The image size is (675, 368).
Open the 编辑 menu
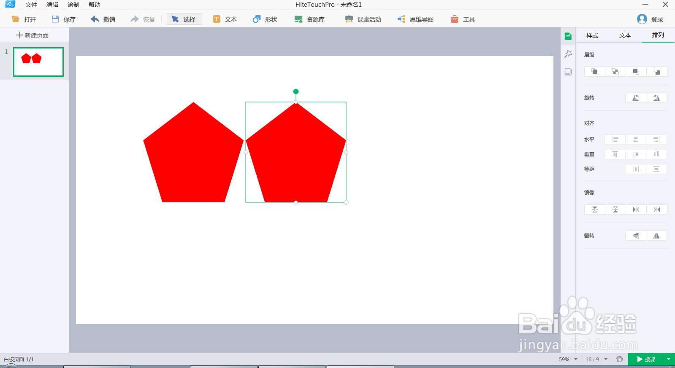(52, 5)
